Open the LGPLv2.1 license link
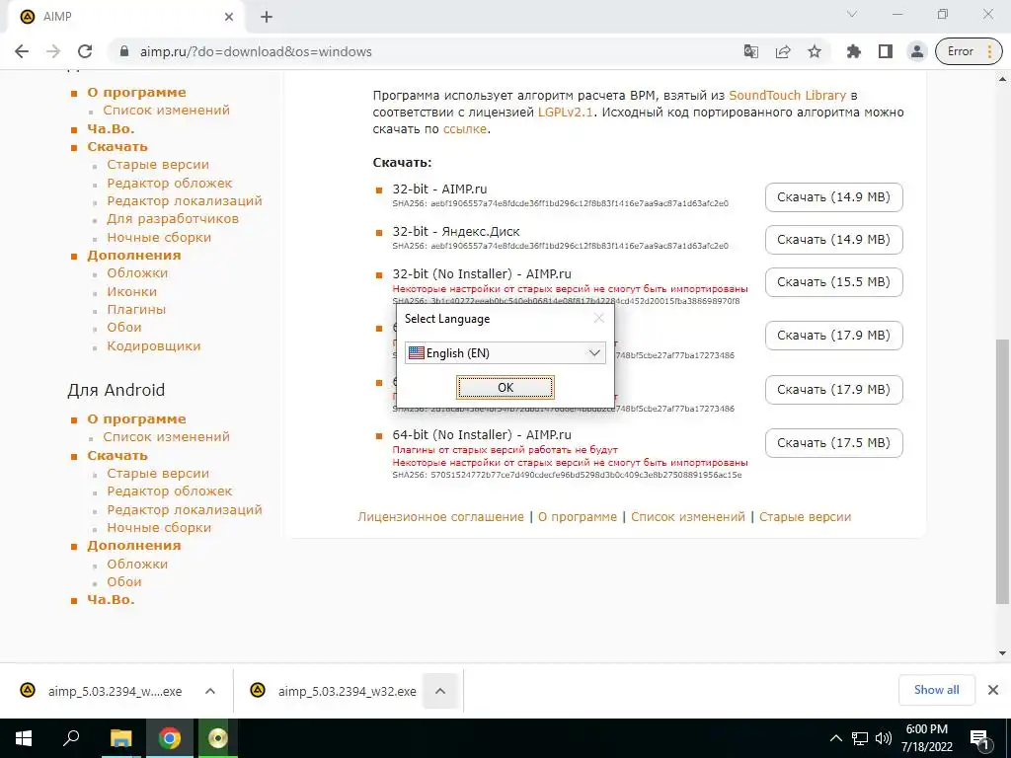Image resolution: width=1011 pixels, height=758 pixels. (566, 113)
